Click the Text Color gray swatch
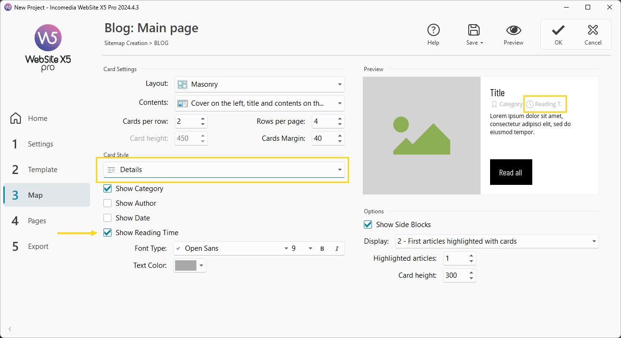Image resolution: width=621 pixels, height=338 pixels. click(185, 265)
